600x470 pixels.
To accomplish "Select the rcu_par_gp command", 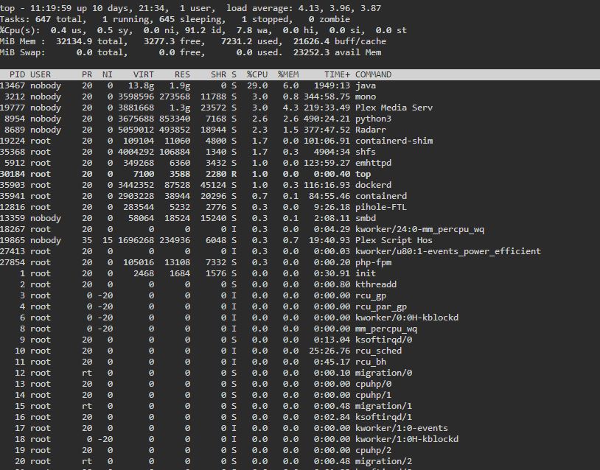I will (x=381, y=306).
